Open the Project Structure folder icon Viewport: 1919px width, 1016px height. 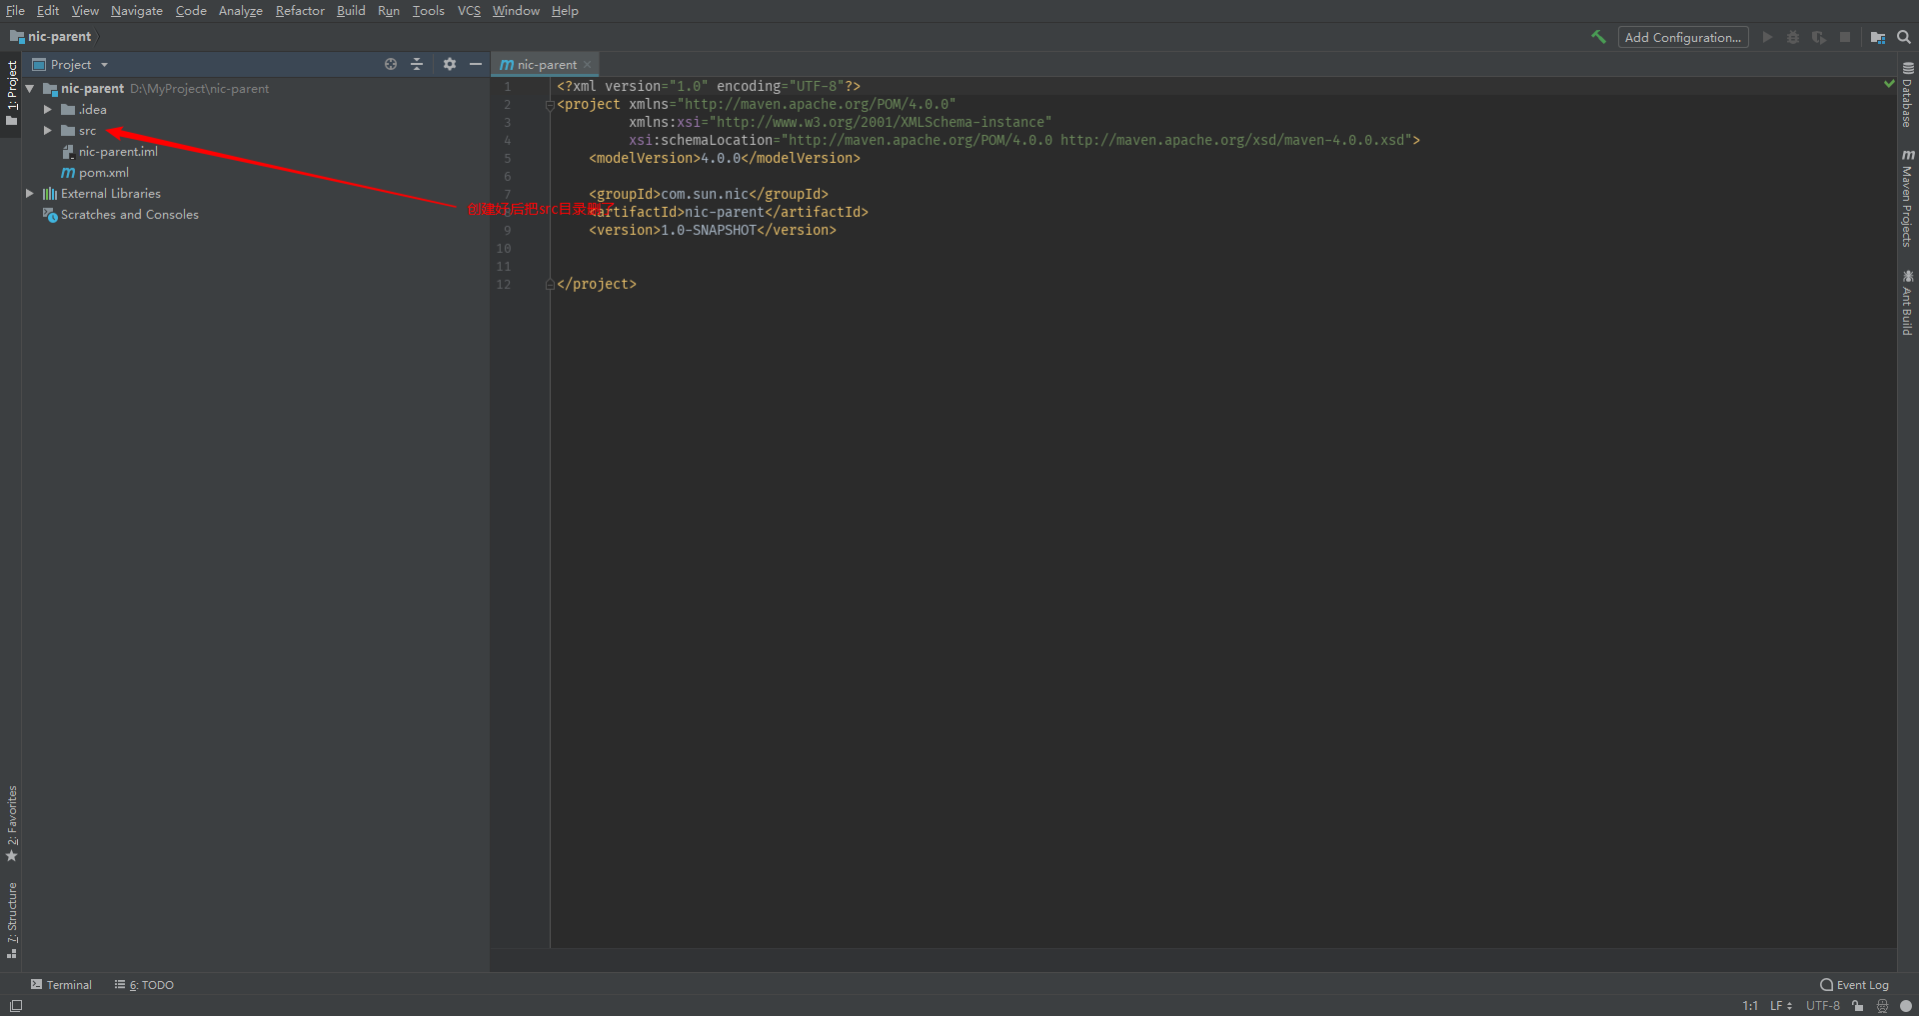(1878, 37)
